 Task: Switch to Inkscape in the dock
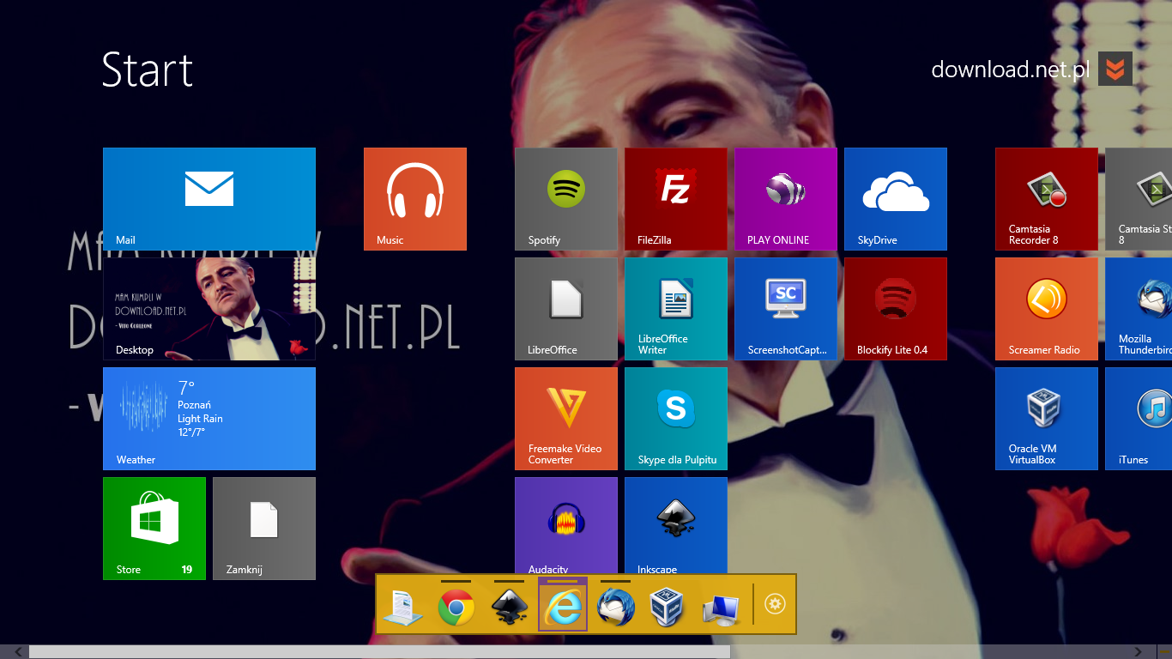coord(509,608)
